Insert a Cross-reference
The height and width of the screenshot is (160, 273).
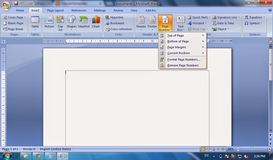[119, 29]
